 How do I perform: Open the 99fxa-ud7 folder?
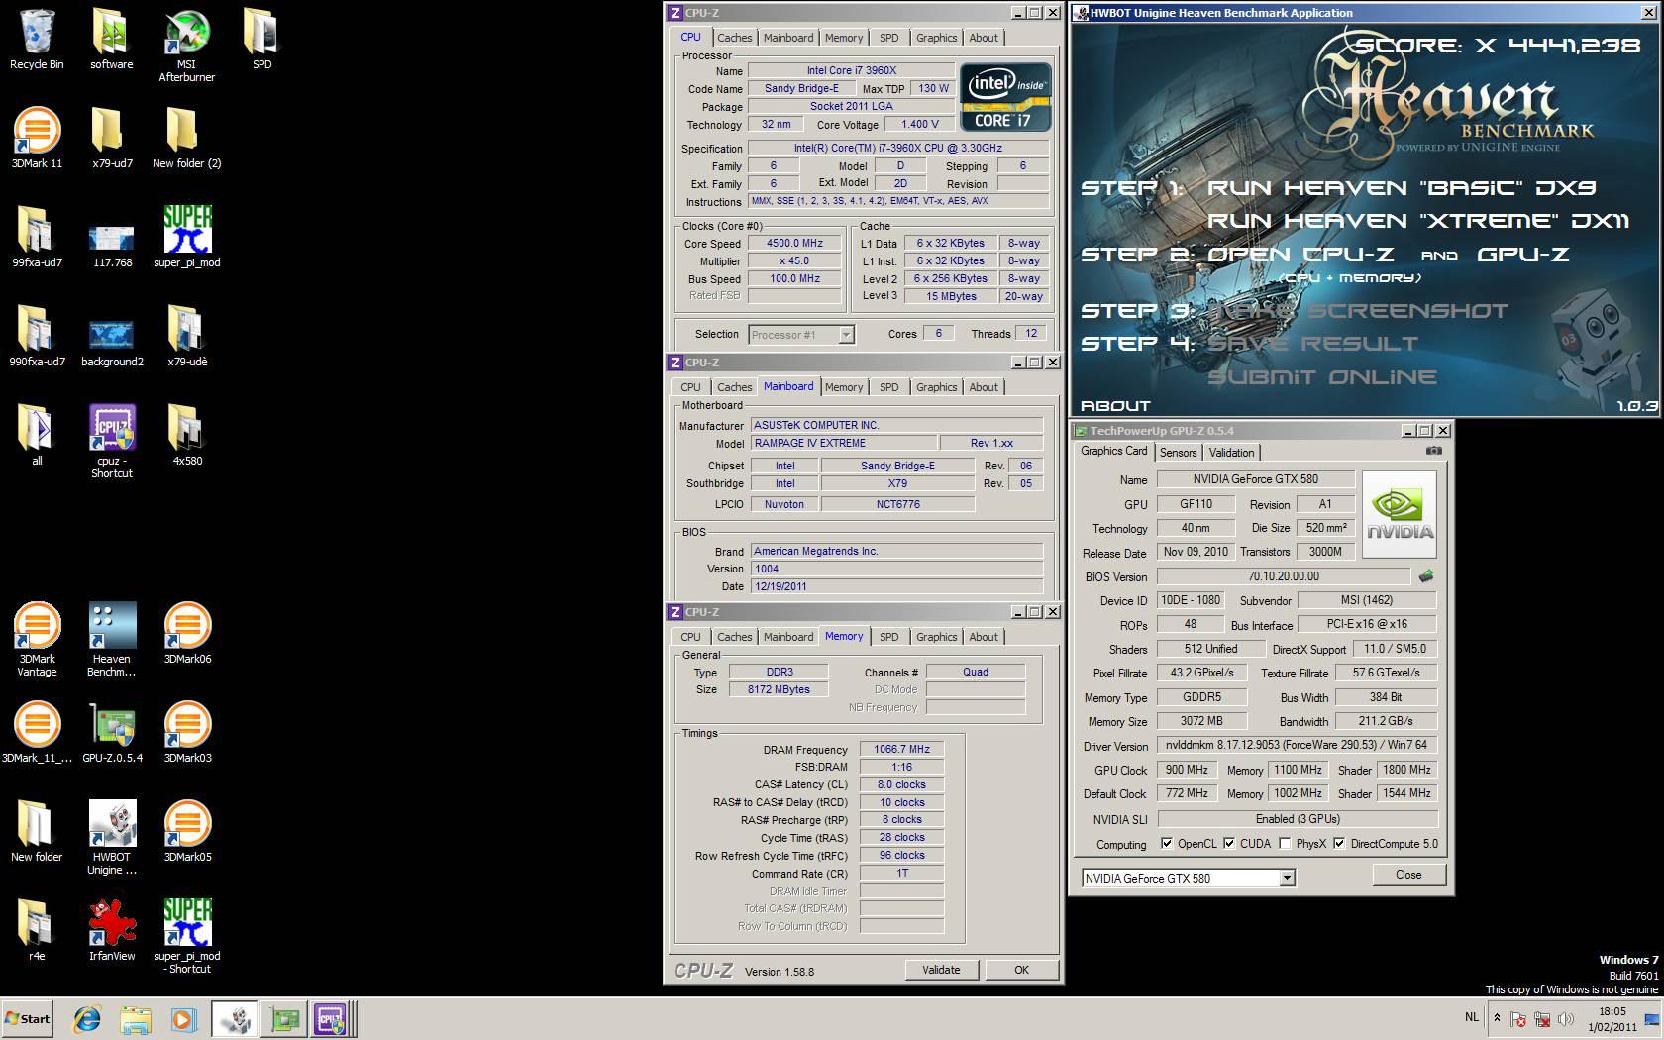37,238
